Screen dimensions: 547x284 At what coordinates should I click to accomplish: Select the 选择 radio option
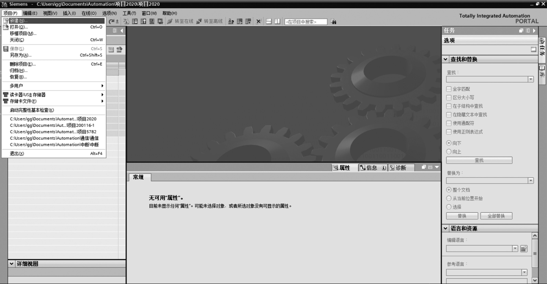[449, 207]
